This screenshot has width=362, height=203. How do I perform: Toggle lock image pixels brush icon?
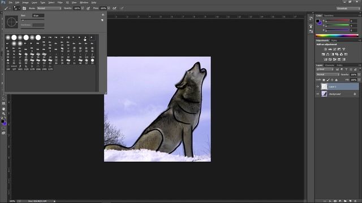click(x=328, y=80)
